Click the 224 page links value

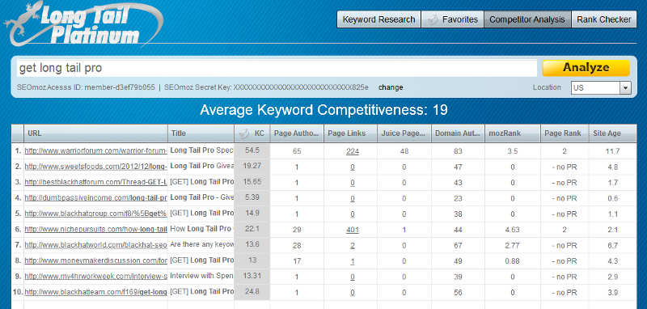tap(353, 151)
